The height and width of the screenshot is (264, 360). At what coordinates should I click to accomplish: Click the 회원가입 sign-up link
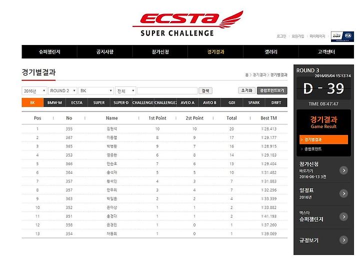298,36
